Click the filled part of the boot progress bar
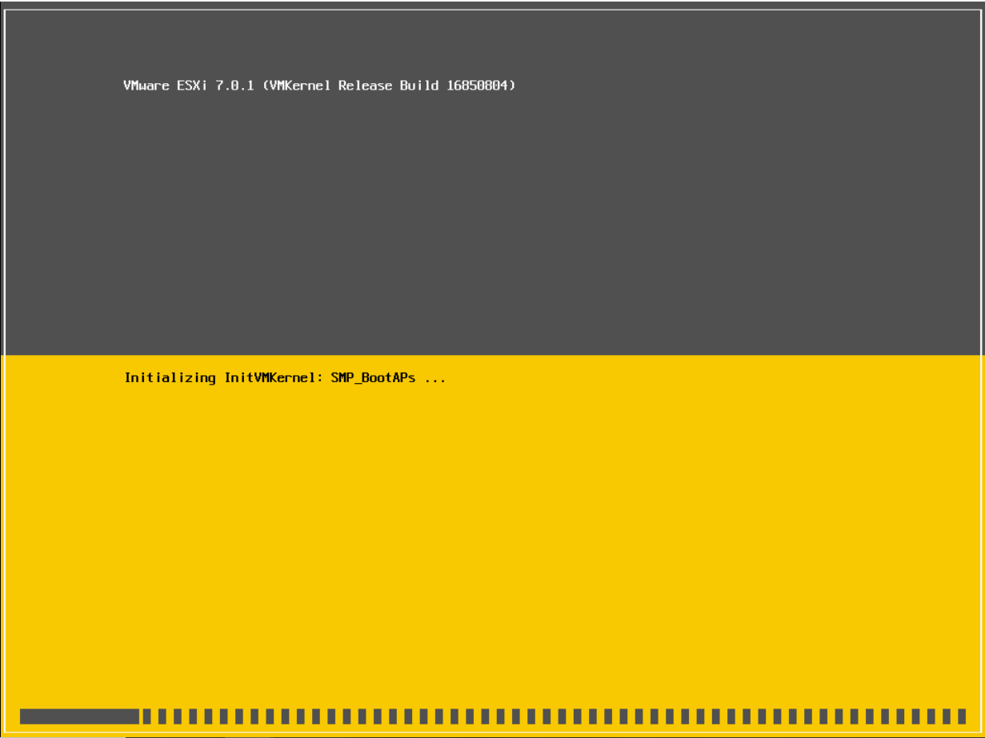This screenshot has width=985, height=738. click(79, 716)
